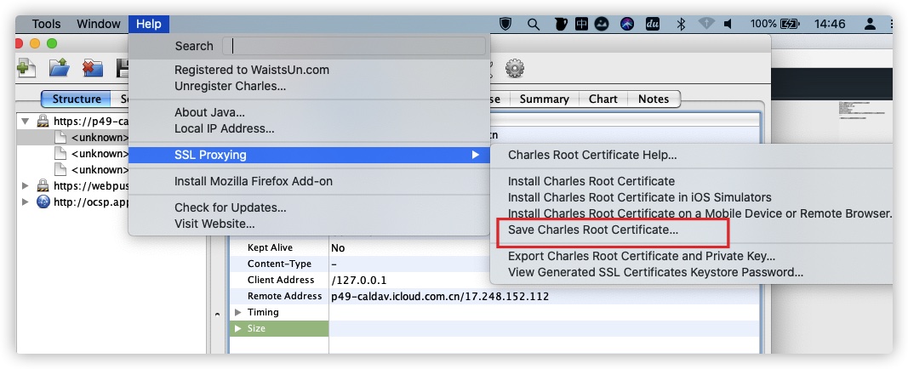Close the open Help menu
The width and height of the screenshot is (908, 369).
[x=149, y=25]
